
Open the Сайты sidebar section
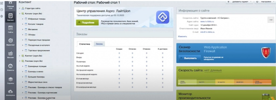[11, 29]
